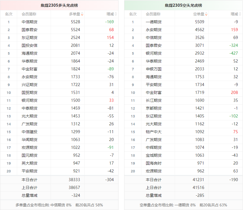This screenshot has height=210, width=243.
Task: Sort short table by 空单量 sort icon
Action: pos(206,14)
